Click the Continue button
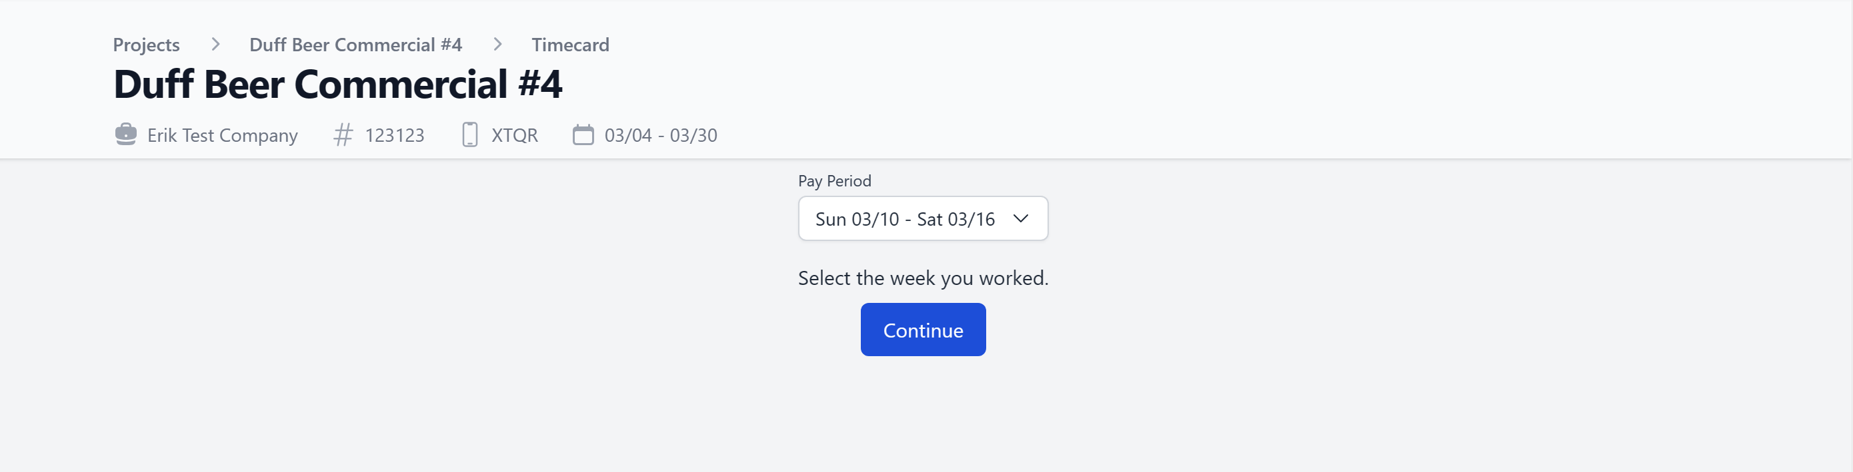This screenshot has width=1853, height=472. tap(923, 330)
